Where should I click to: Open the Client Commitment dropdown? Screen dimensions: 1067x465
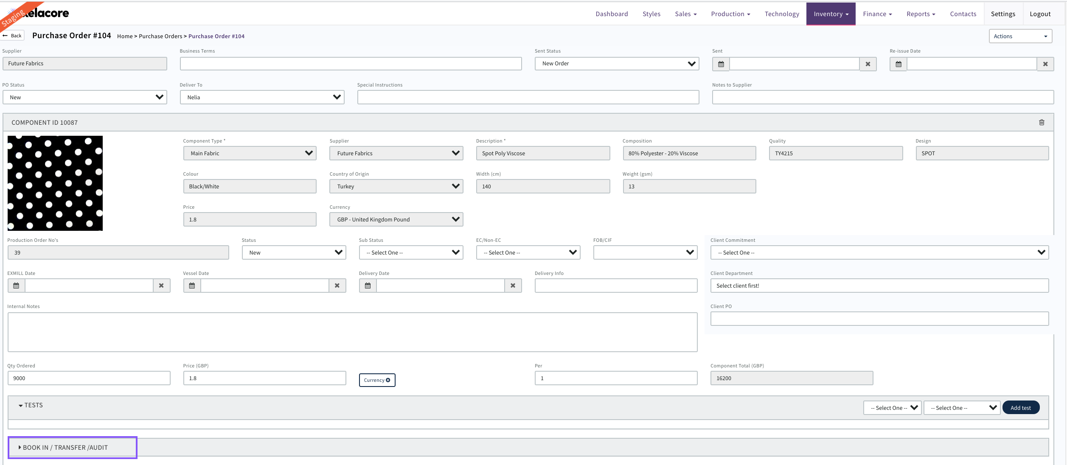(x=879, y=252)
